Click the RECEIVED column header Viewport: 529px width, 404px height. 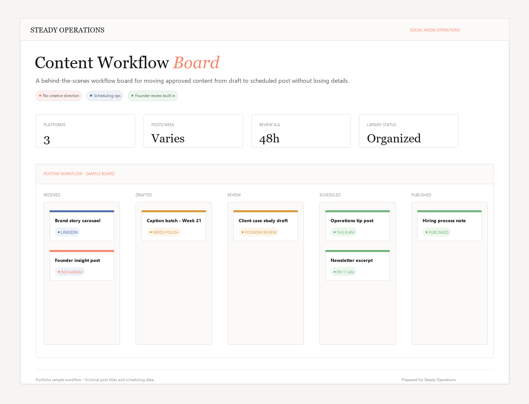52,195
